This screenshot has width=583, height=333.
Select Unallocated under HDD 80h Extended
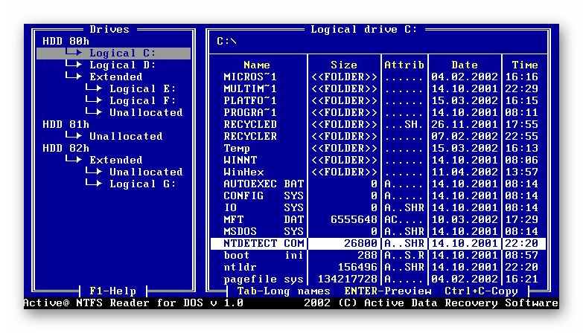(146, 112)
